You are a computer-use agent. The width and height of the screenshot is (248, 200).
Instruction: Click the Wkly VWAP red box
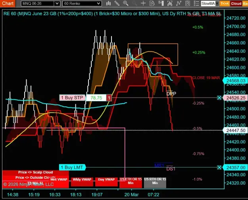pos(82,182)
